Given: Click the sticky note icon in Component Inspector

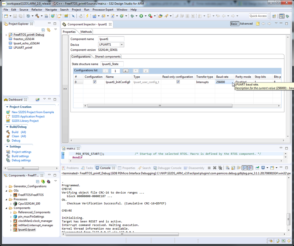Looking at the screenshot, I should (258, 24).
